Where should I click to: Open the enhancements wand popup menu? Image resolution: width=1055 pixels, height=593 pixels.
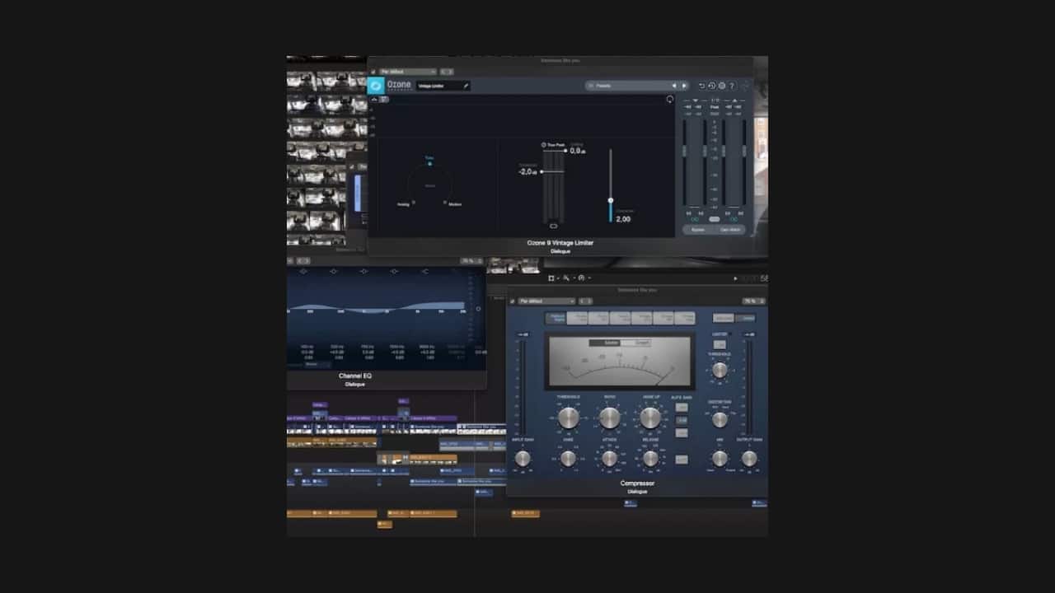click(x=569, y=278)
